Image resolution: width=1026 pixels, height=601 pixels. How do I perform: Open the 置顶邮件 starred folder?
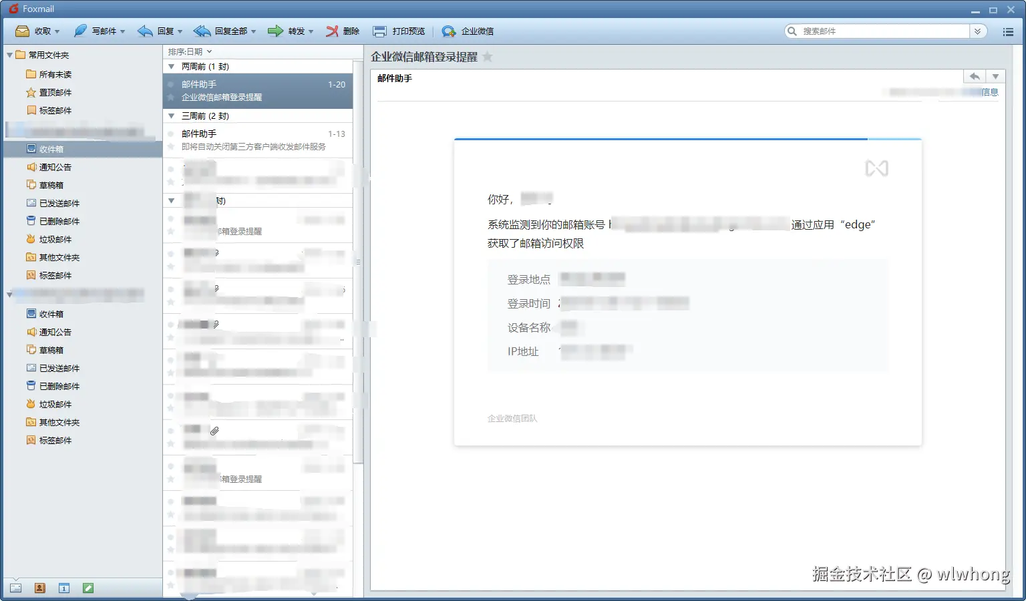click(x=48, y=92)
